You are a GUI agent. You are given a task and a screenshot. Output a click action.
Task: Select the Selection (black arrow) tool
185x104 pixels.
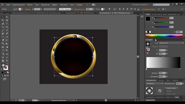3,17
